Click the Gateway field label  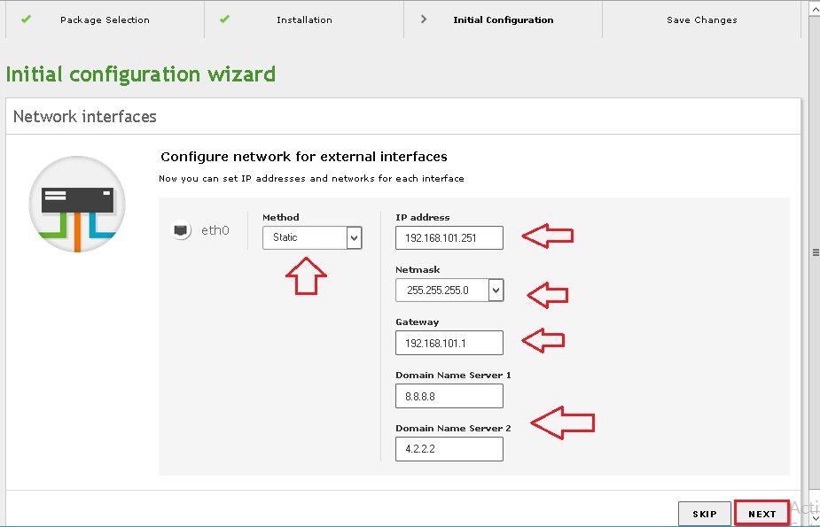[418, 322]
